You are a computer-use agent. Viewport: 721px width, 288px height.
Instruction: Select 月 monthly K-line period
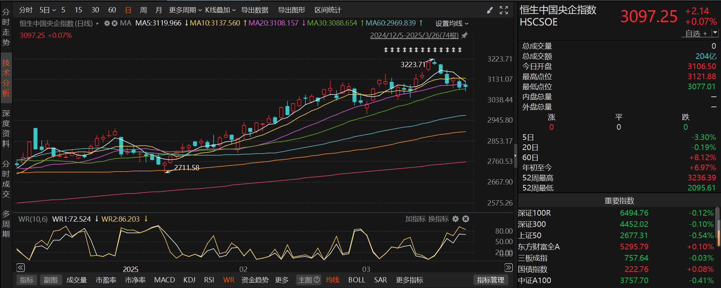pyautogui.click(x=159, y=10)
